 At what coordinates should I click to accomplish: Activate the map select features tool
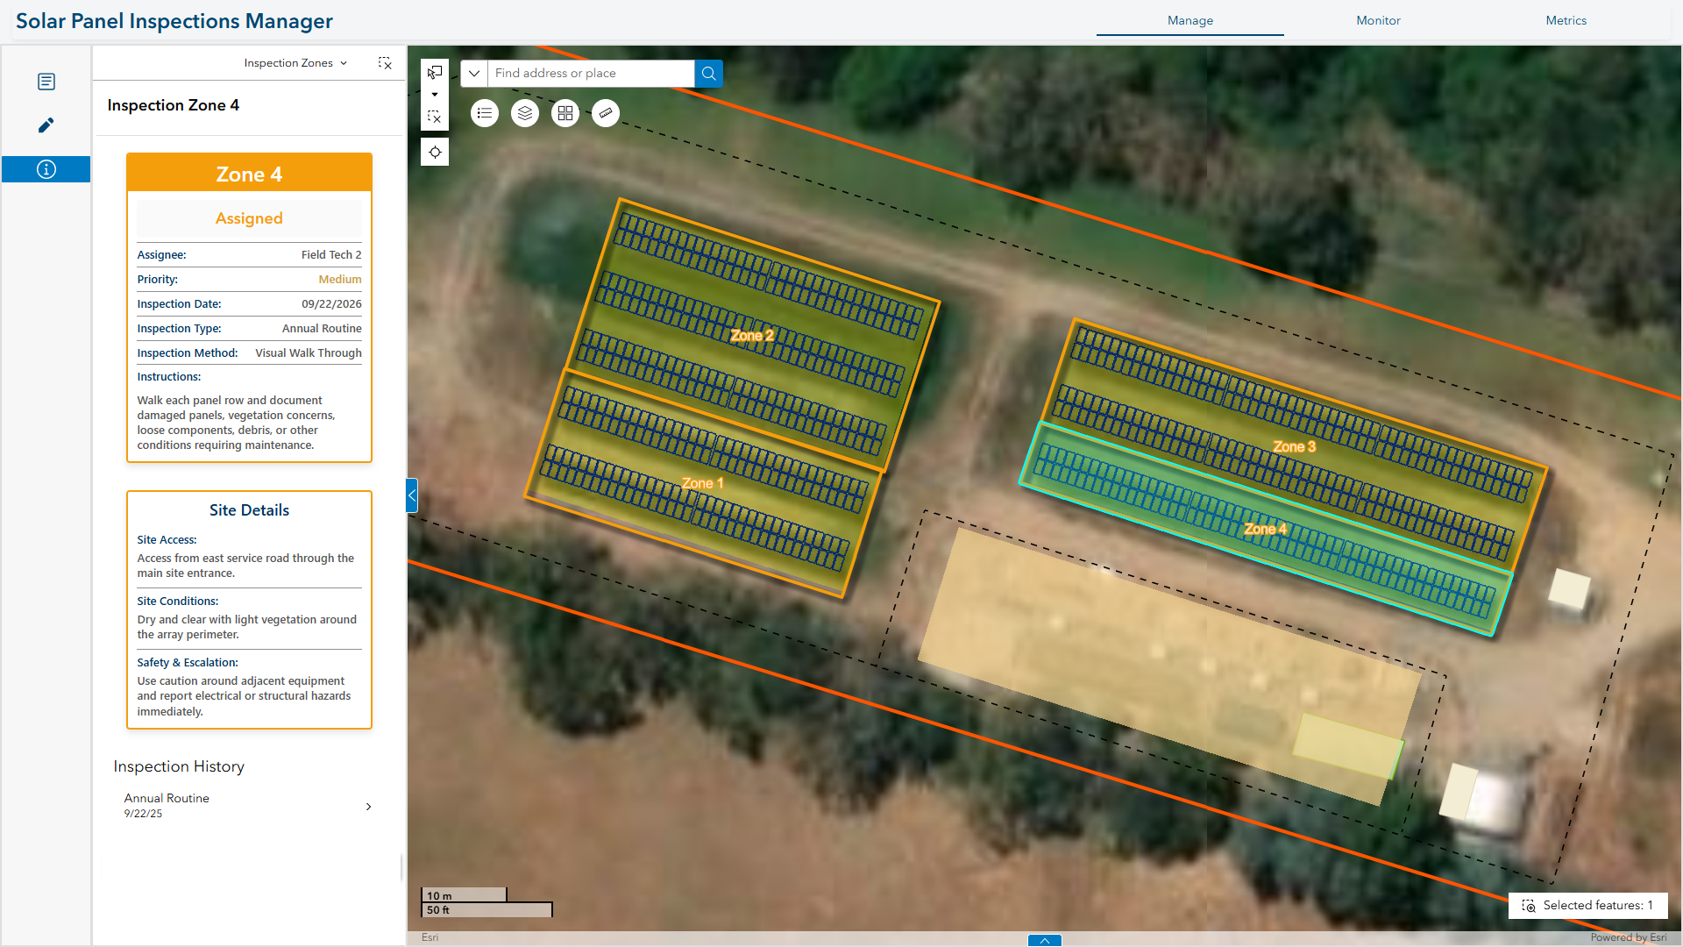[435, 73]
